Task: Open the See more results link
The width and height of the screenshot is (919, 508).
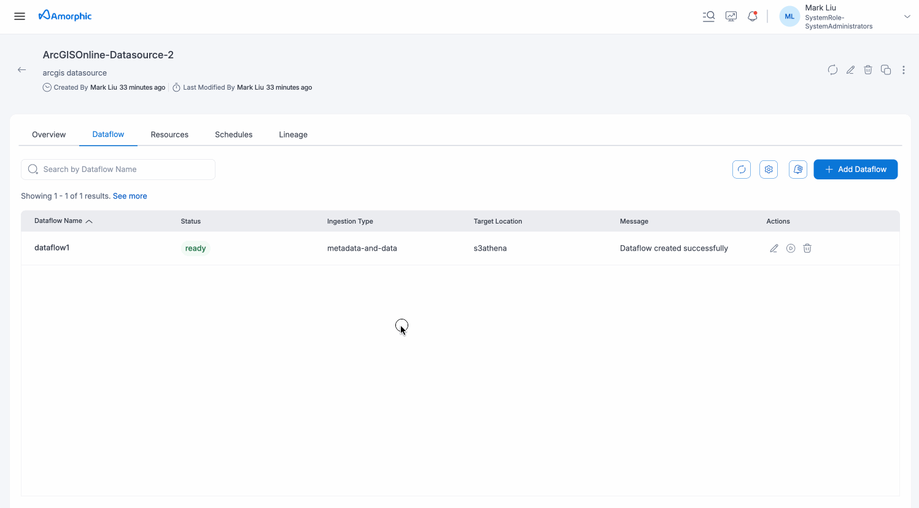Action: coord(130,196)
